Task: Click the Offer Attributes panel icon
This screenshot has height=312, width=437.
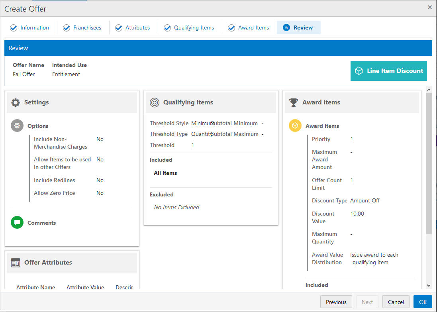Action: 16,263
